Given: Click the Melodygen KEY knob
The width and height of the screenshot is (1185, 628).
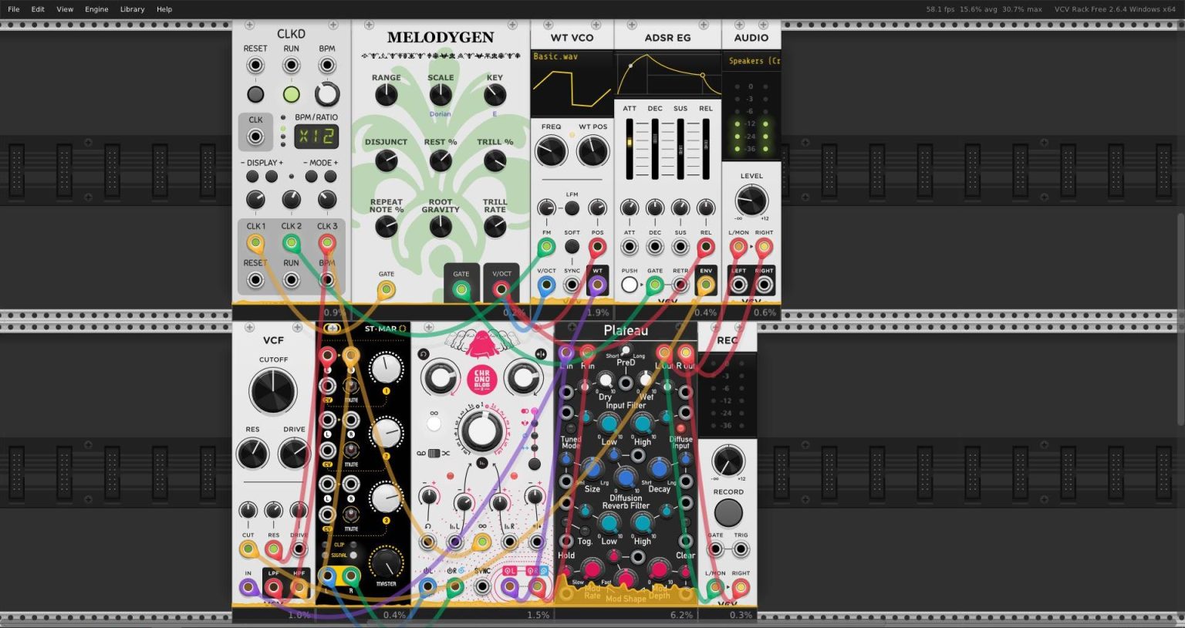Looking at the screenshot, I should tap(495, 95).
